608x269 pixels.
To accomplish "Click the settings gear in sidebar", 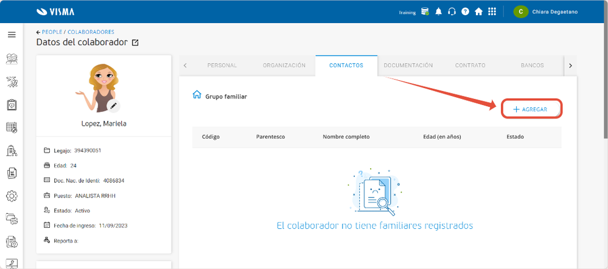I will (x=12, y=196).
